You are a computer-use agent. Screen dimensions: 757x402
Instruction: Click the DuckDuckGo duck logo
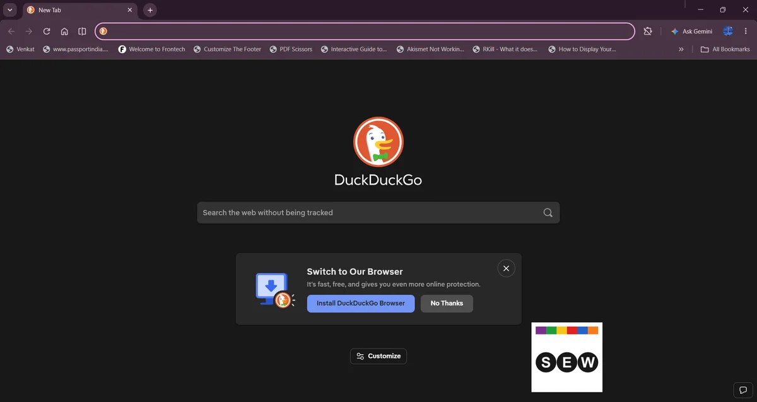378,142
